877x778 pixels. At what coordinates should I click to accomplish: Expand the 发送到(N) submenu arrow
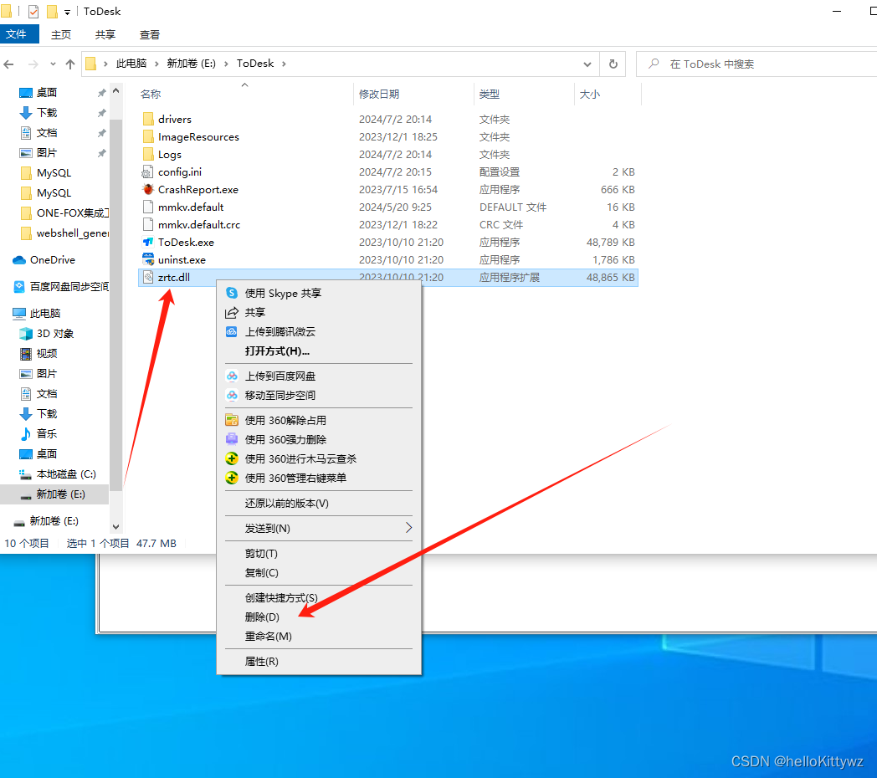409,527
